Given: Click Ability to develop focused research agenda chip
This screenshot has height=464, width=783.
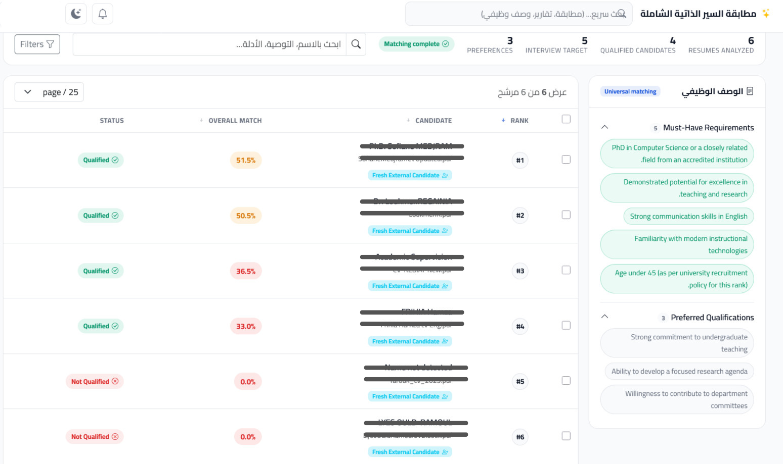Looking at the screenshot, I should tap(679, 371).
